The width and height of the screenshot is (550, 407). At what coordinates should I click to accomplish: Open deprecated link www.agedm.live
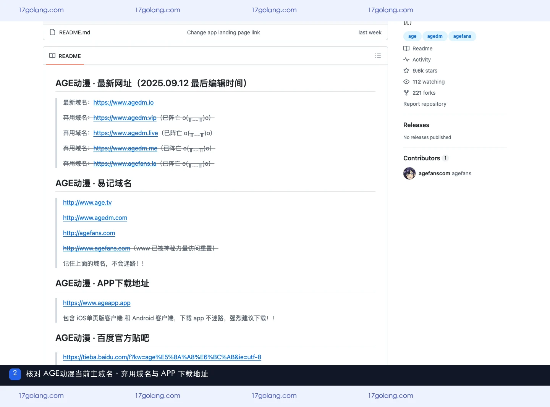(126, 133)
